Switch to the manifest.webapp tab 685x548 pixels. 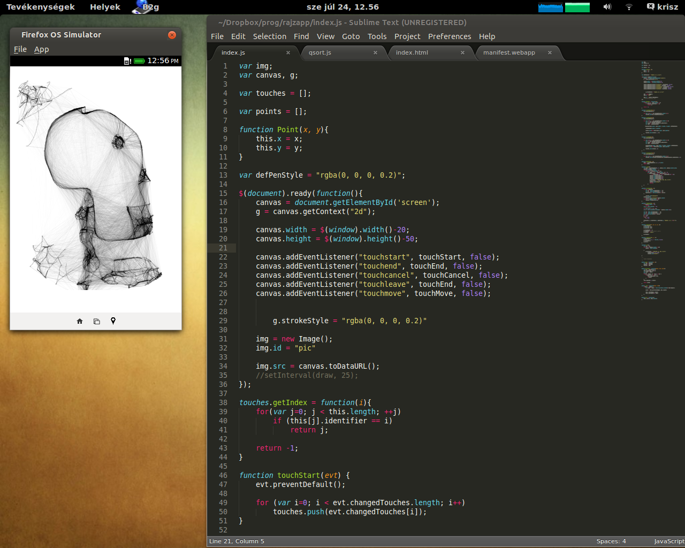[509, 52]
